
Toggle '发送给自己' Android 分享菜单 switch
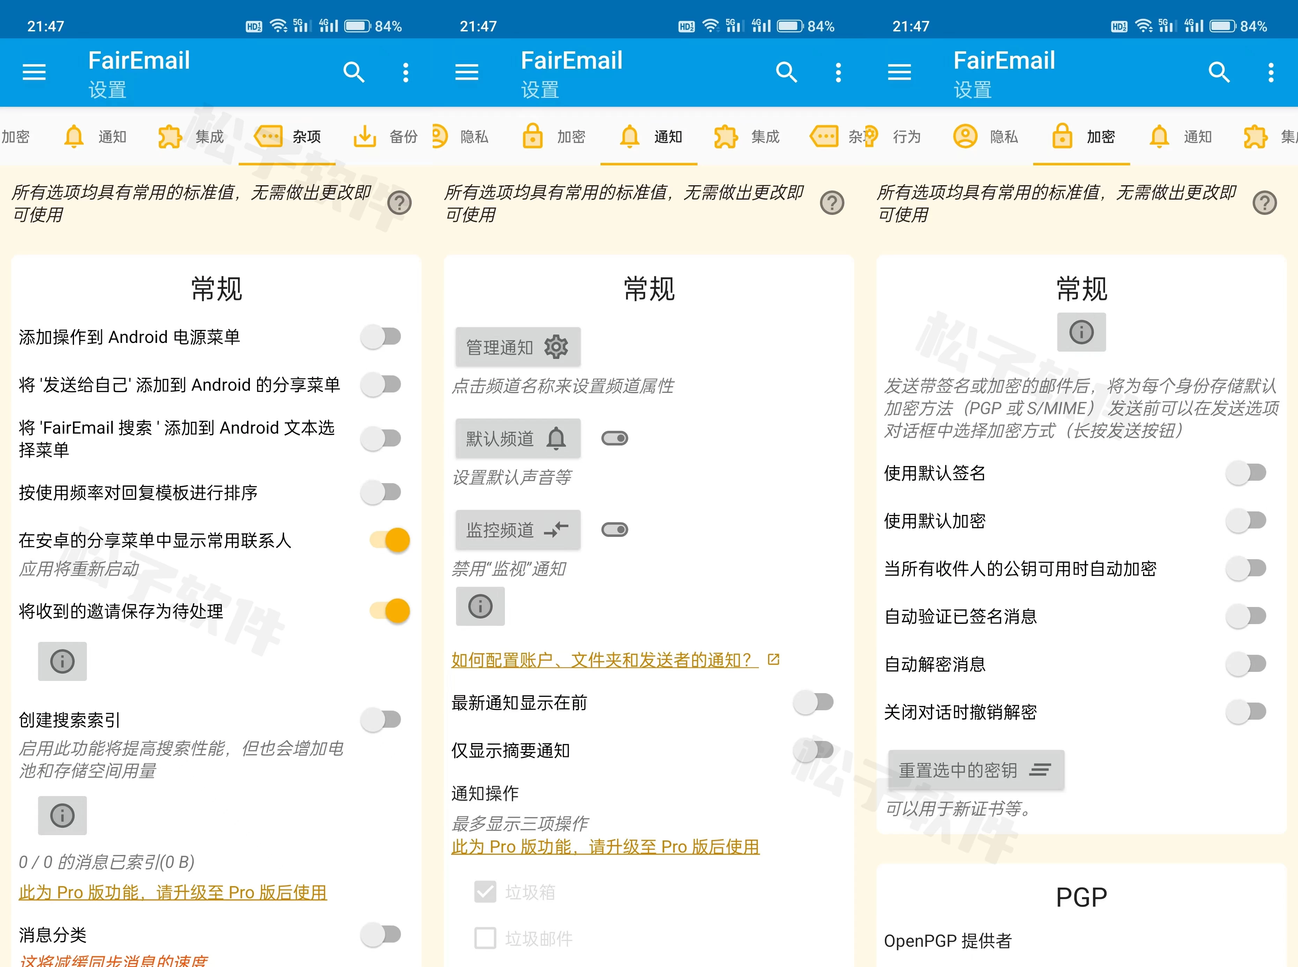pos(381,384)
